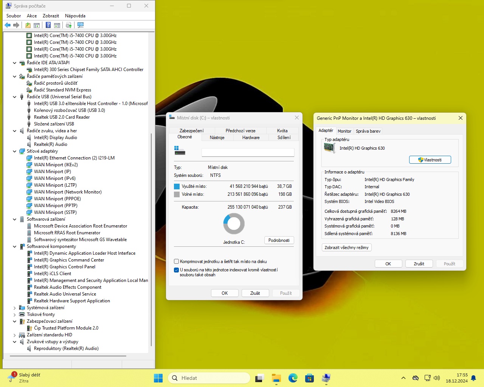Expand Zařízení standardu HID node
This screenshot has height=387, width=484.
(x=15, y=335)
